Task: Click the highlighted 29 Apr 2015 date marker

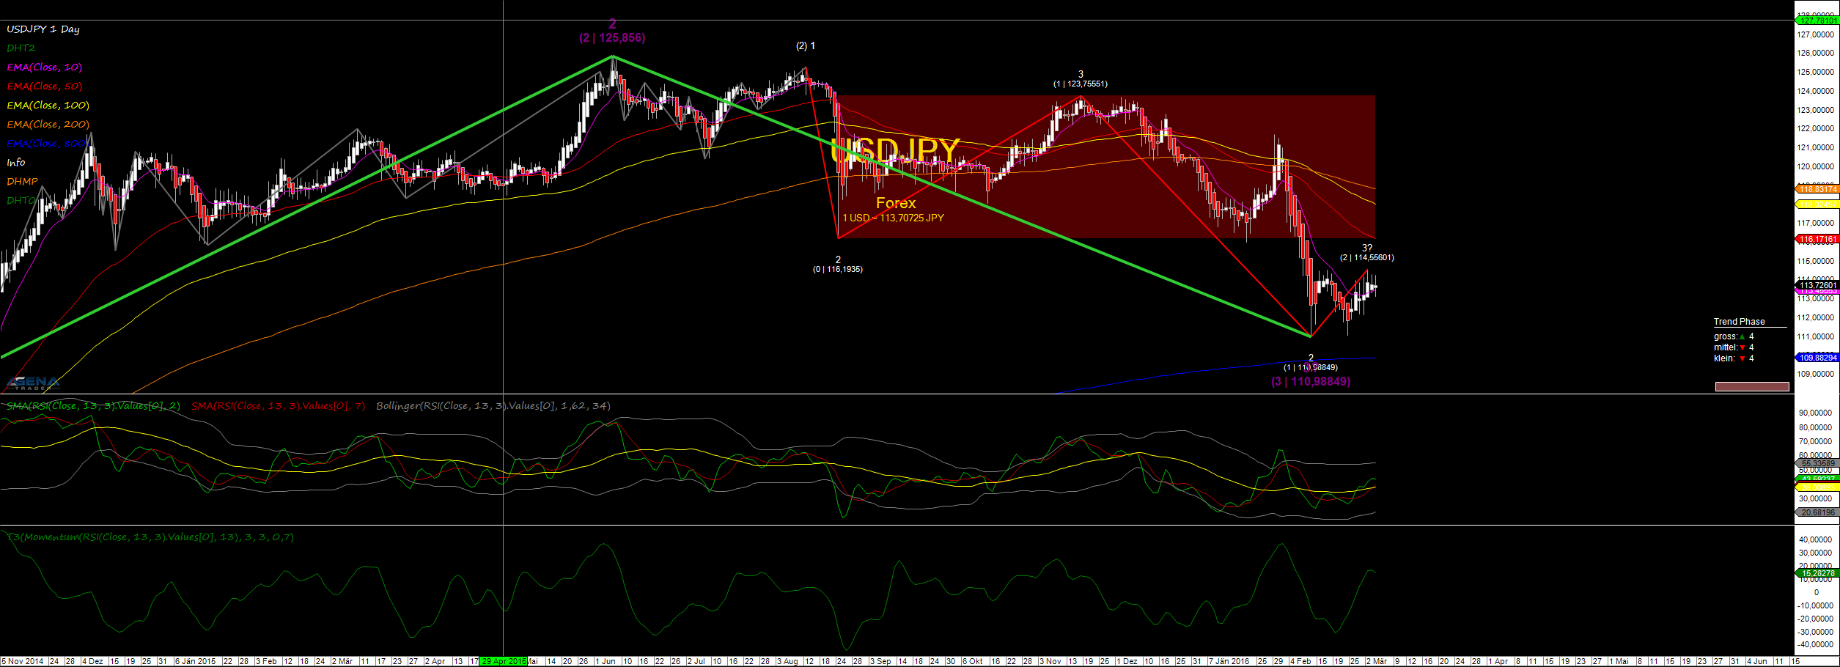Action: tap(504, 662)
